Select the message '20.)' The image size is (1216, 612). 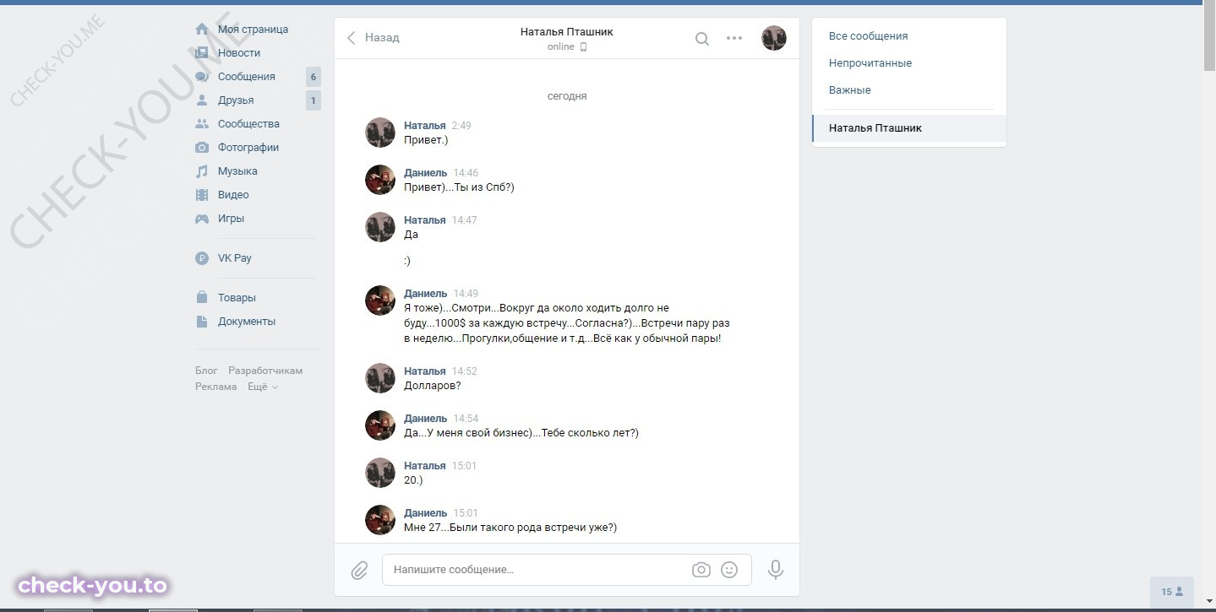413,480
